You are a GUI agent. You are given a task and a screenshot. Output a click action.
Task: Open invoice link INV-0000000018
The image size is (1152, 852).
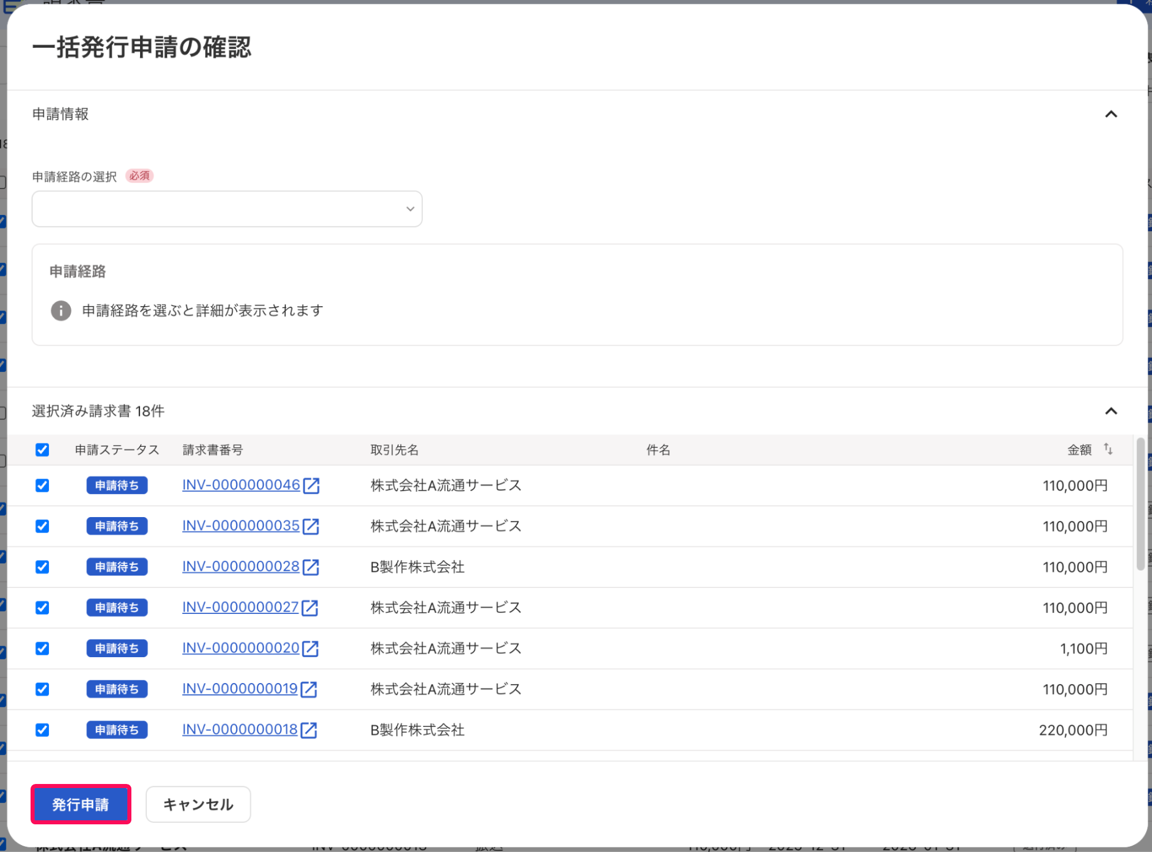click(240, 730)
